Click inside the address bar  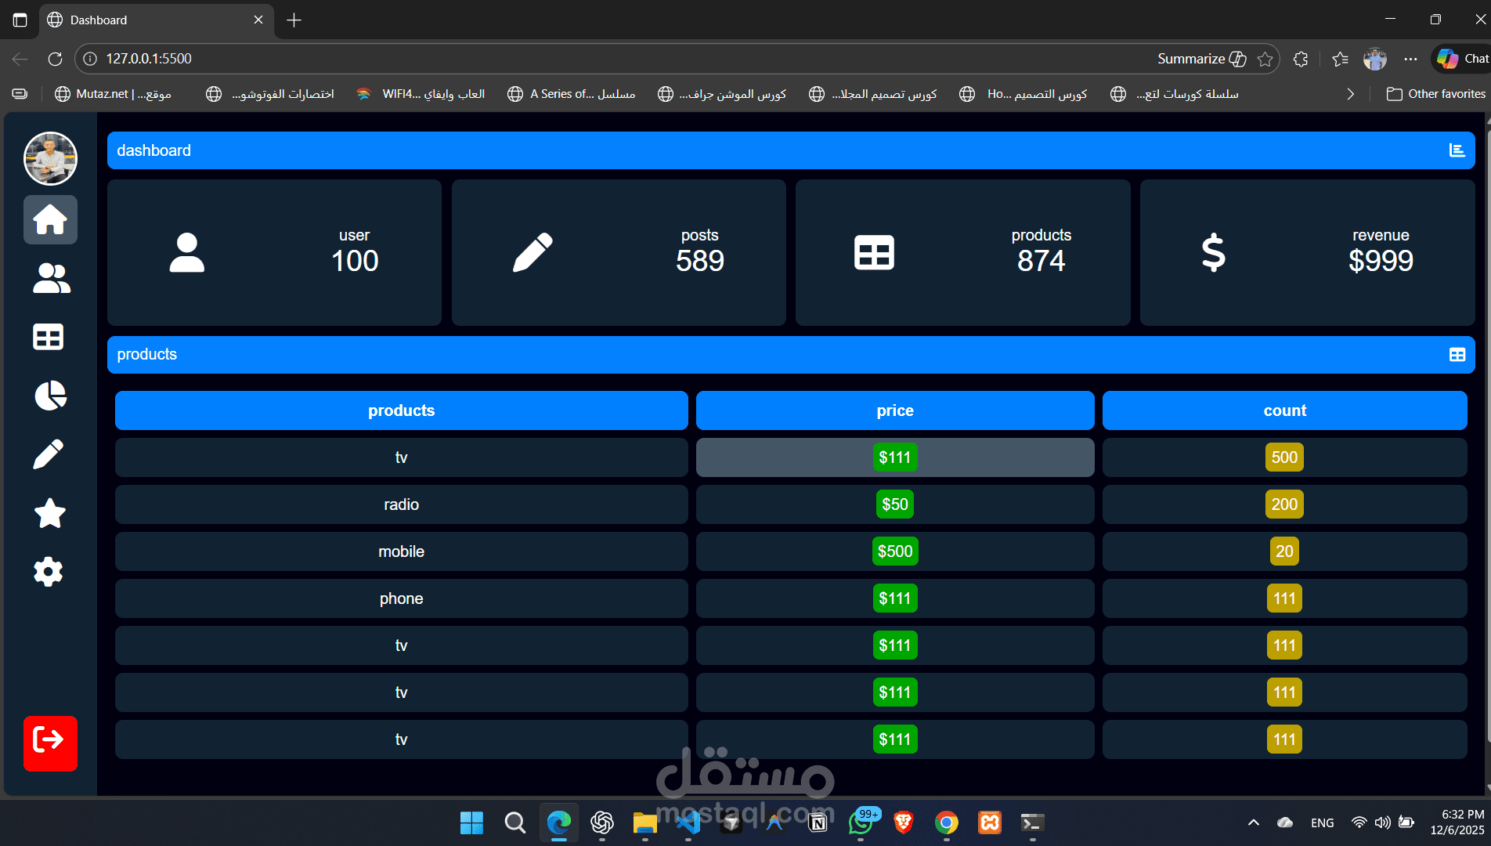(x=313, y=58)
